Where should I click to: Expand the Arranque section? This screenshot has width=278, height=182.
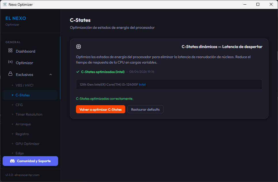click(23, 124)
